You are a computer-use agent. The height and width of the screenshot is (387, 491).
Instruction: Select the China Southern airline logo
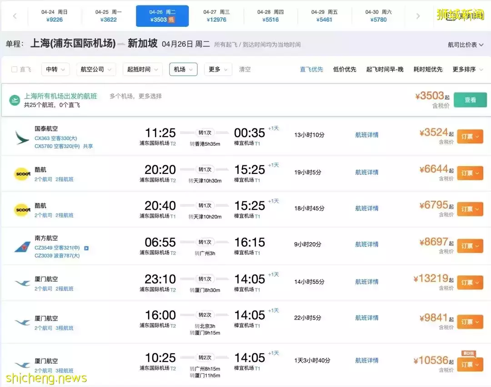(x=22, y=248)
